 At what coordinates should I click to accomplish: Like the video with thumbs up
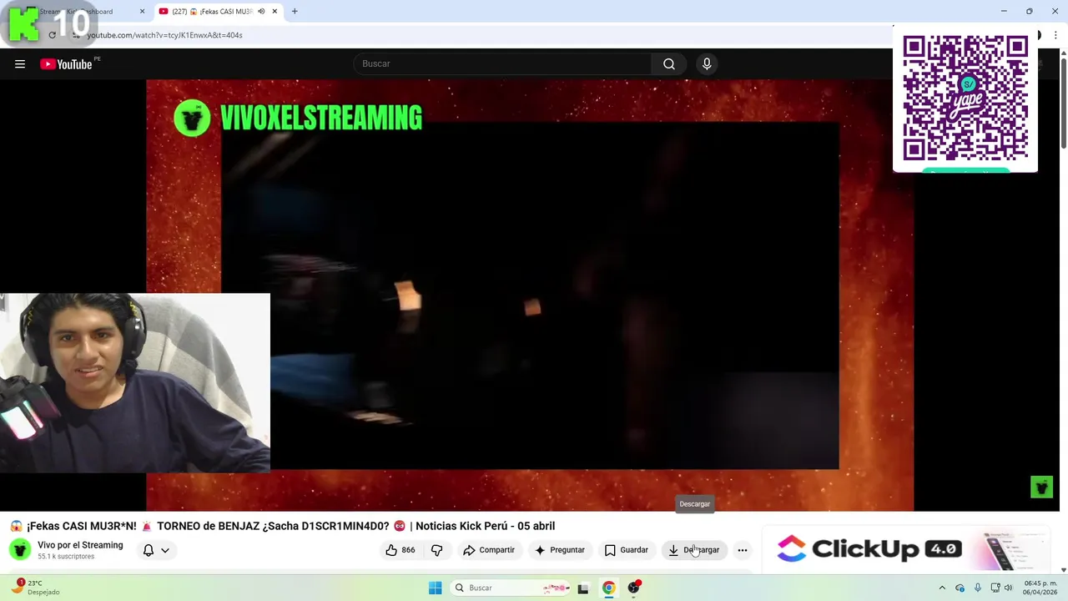(x=400, y=550)
